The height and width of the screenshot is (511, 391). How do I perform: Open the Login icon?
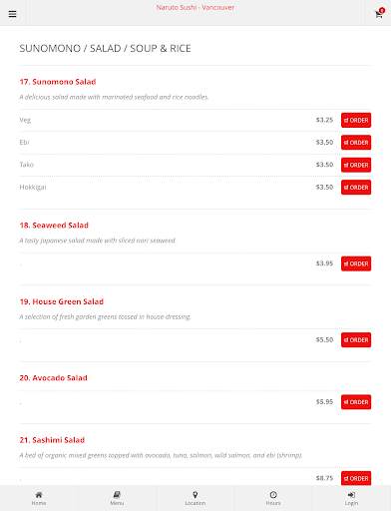click(x=351, y=495)
